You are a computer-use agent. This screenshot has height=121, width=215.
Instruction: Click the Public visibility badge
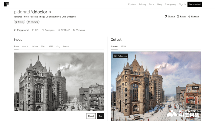pos(19,22)
